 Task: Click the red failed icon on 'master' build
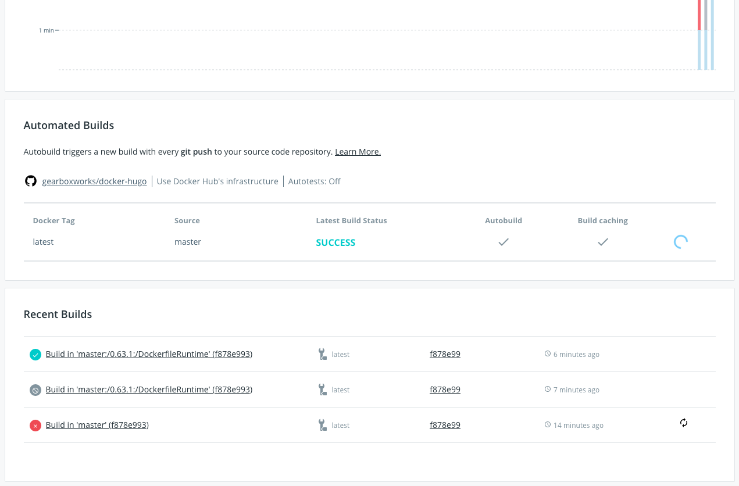[35, 425]
